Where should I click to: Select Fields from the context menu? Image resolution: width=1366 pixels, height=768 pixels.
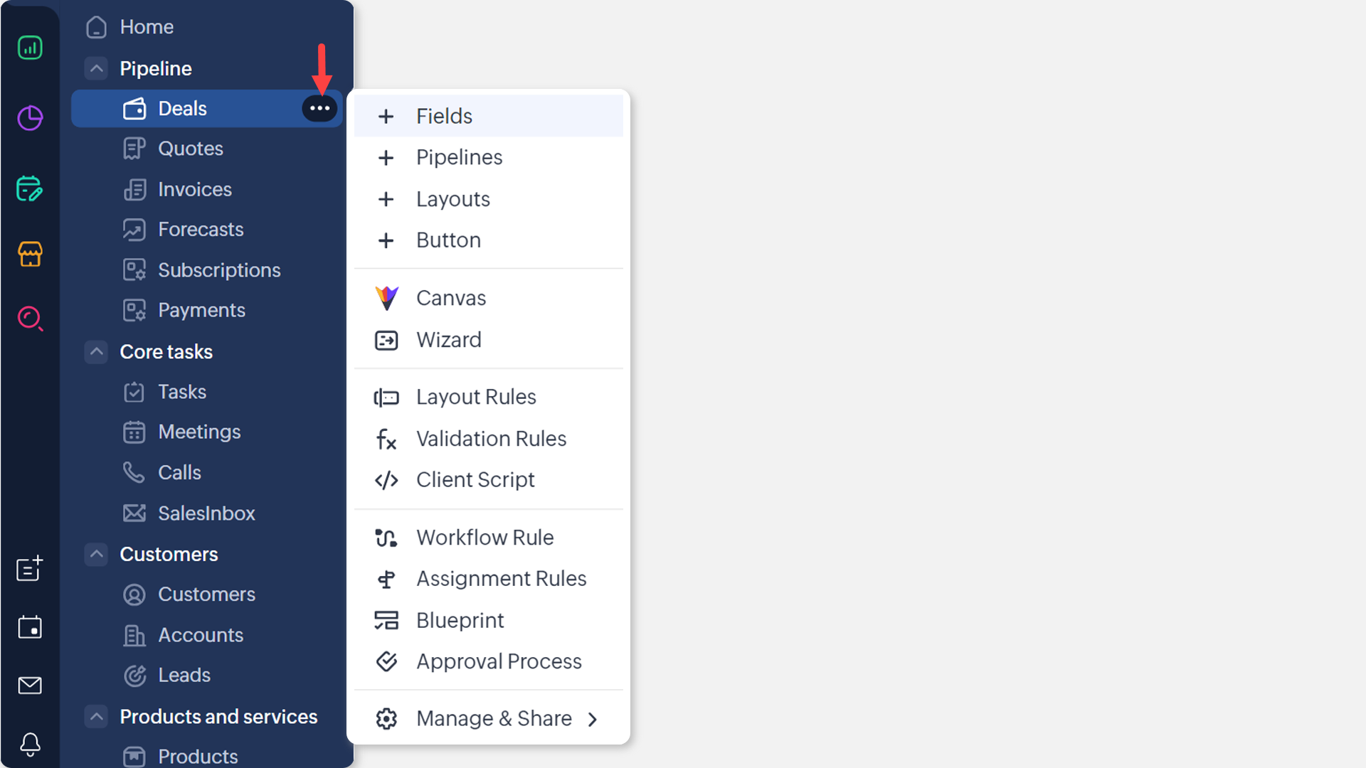[x=444, y=116]
